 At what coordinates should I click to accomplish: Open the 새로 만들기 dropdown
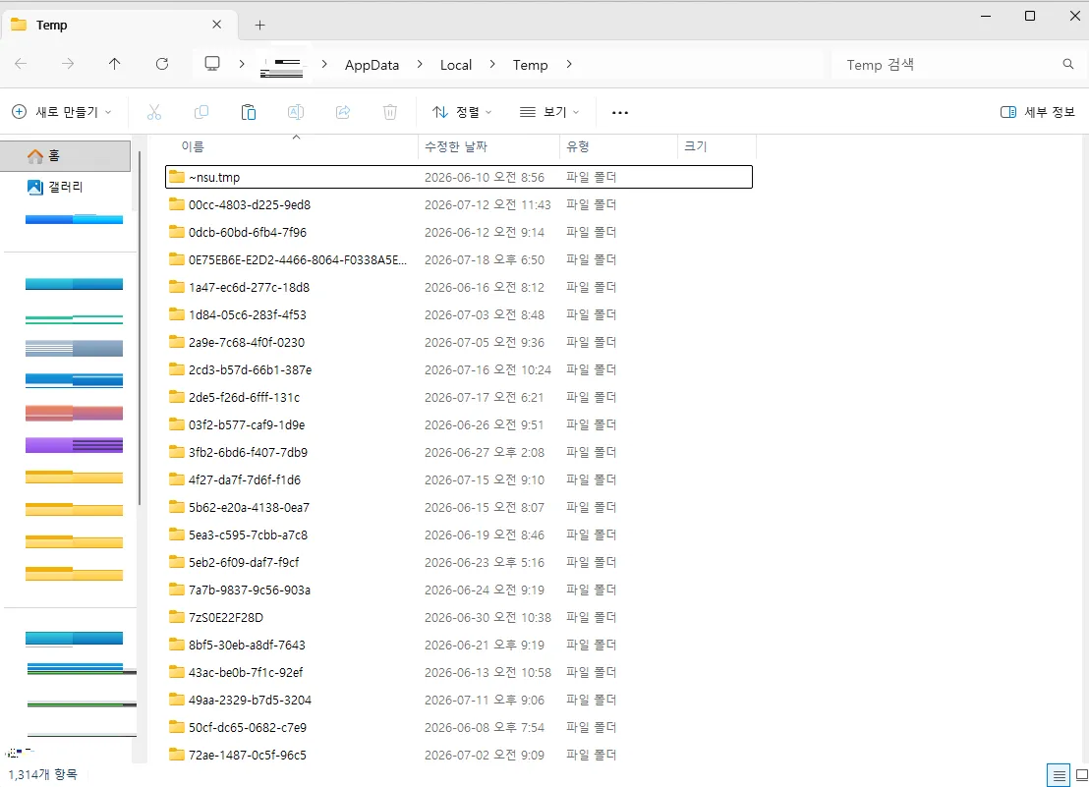click(62, 112)
